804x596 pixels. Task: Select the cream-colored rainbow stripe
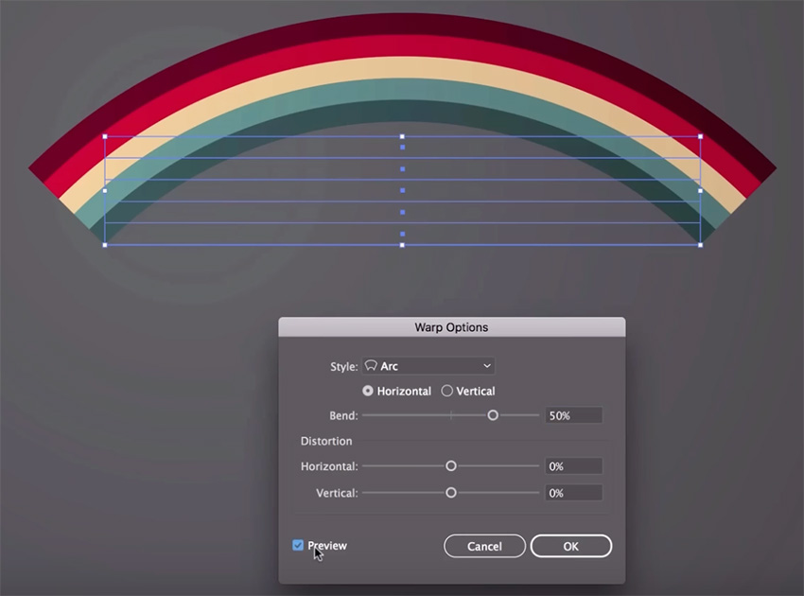402,77
